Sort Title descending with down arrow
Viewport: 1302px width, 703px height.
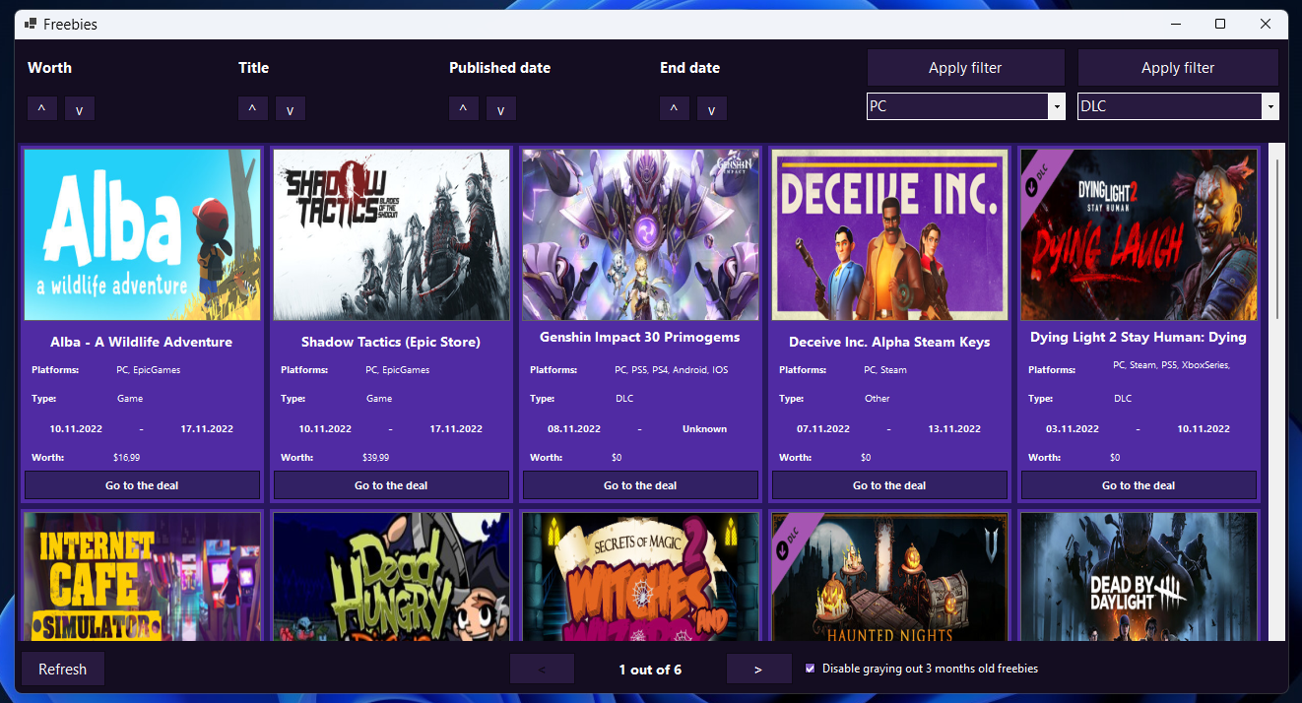[x=291, y=108]
